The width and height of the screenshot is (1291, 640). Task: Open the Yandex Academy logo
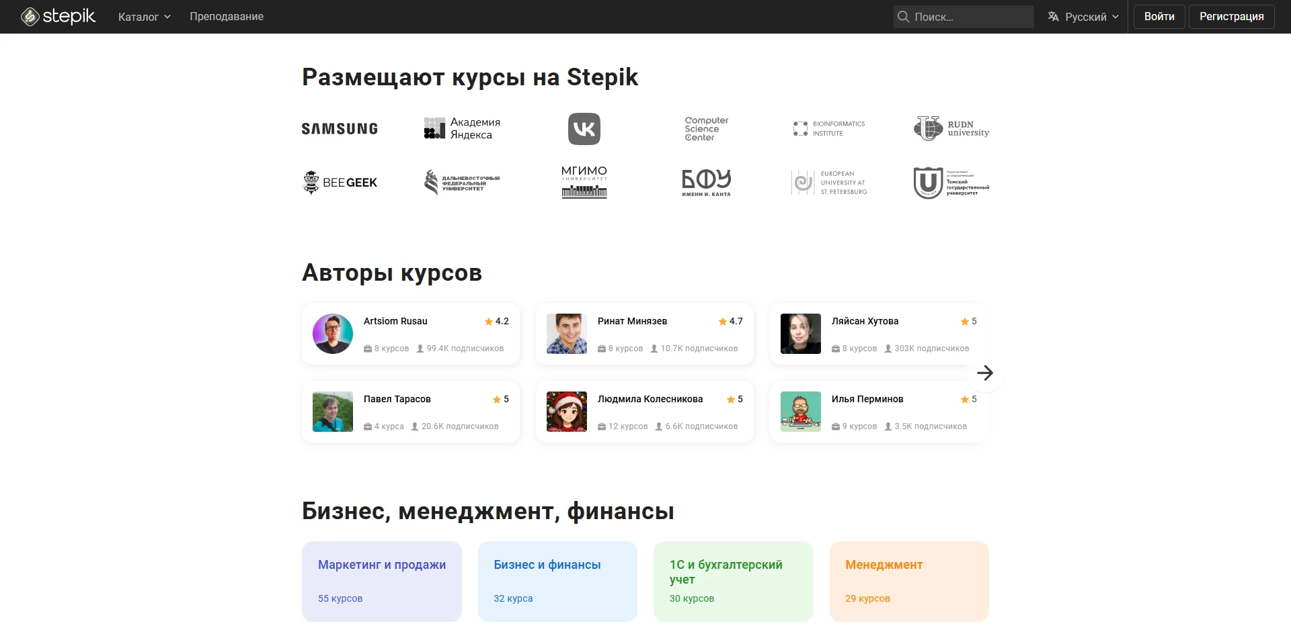462,128
